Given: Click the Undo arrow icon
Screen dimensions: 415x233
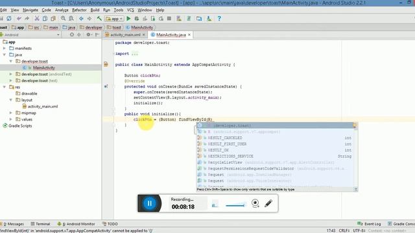Looking at the screenshot, I should pos(19,19).
